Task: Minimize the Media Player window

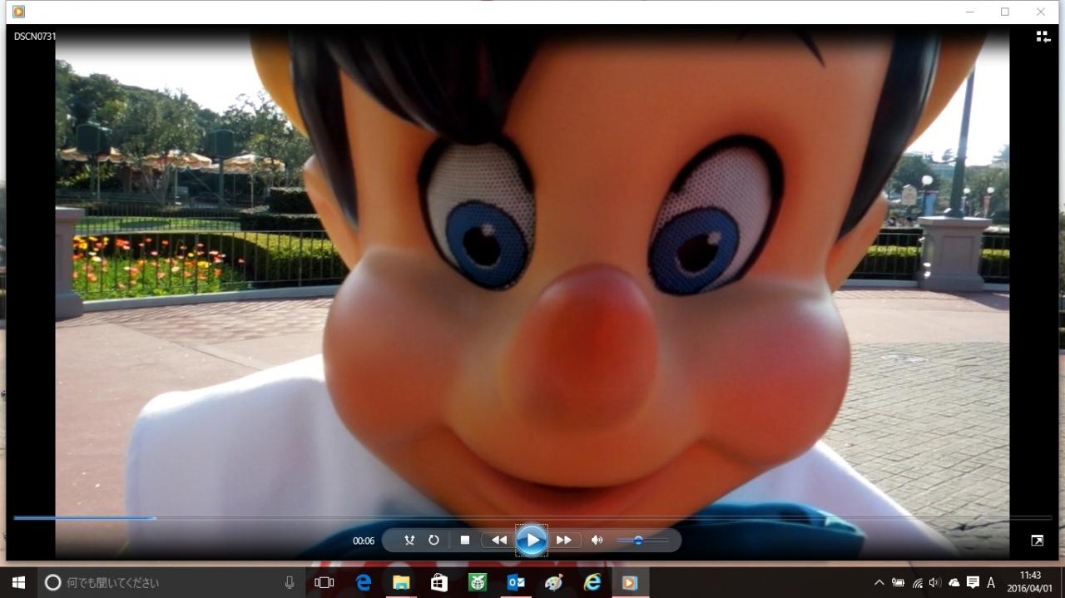Action: tap(970, 12)
